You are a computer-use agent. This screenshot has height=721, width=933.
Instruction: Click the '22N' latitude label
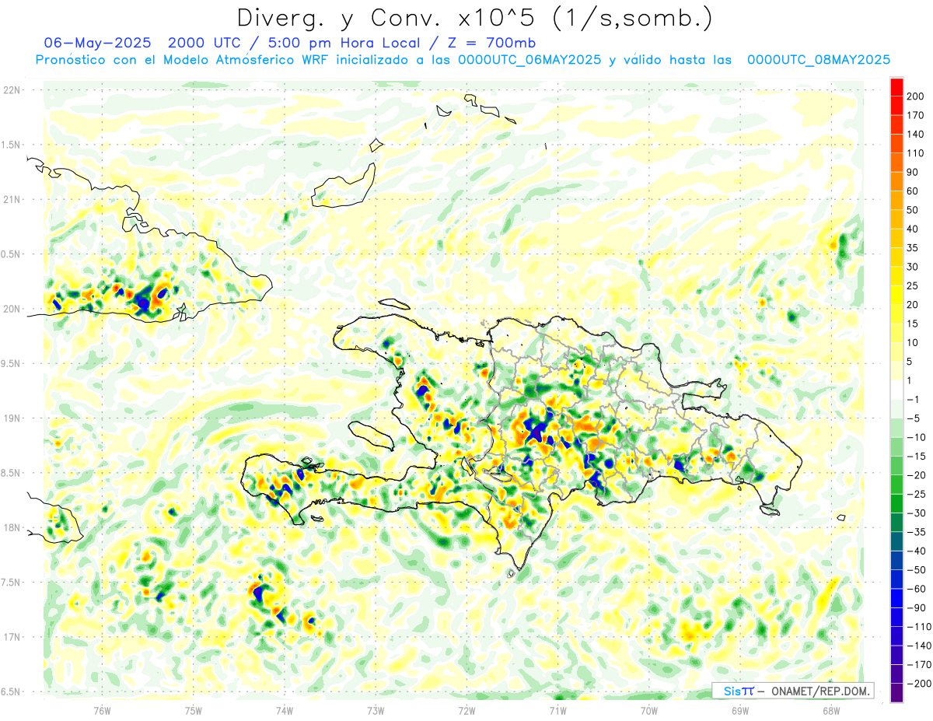11,90
